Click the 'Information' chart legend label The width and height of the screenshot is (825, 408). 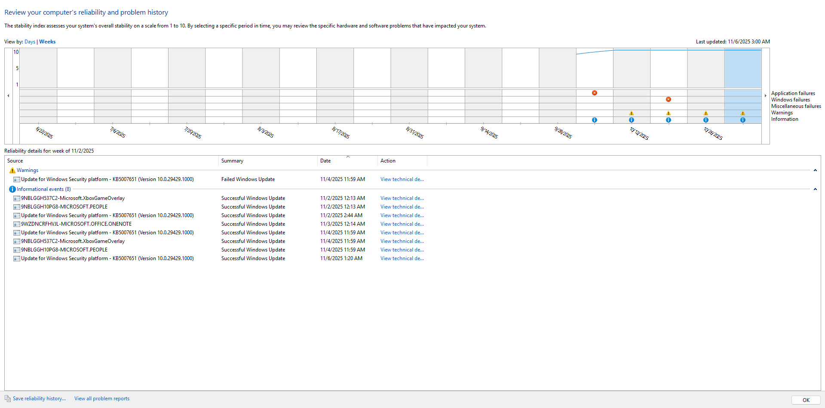click(785, 119)
